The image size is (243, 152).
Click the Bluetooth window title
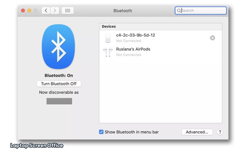123,11
